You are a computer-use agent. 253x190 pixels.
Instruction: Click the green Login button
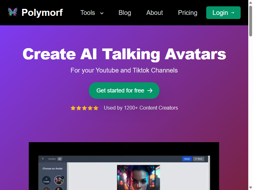coord(223,13)
